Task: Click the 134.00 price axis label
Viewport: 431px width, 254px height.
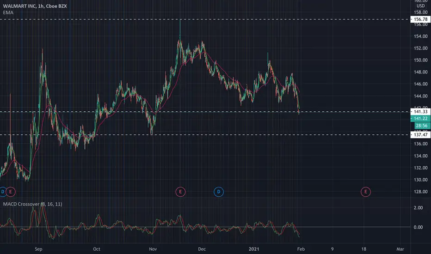Action: point(420,156)
